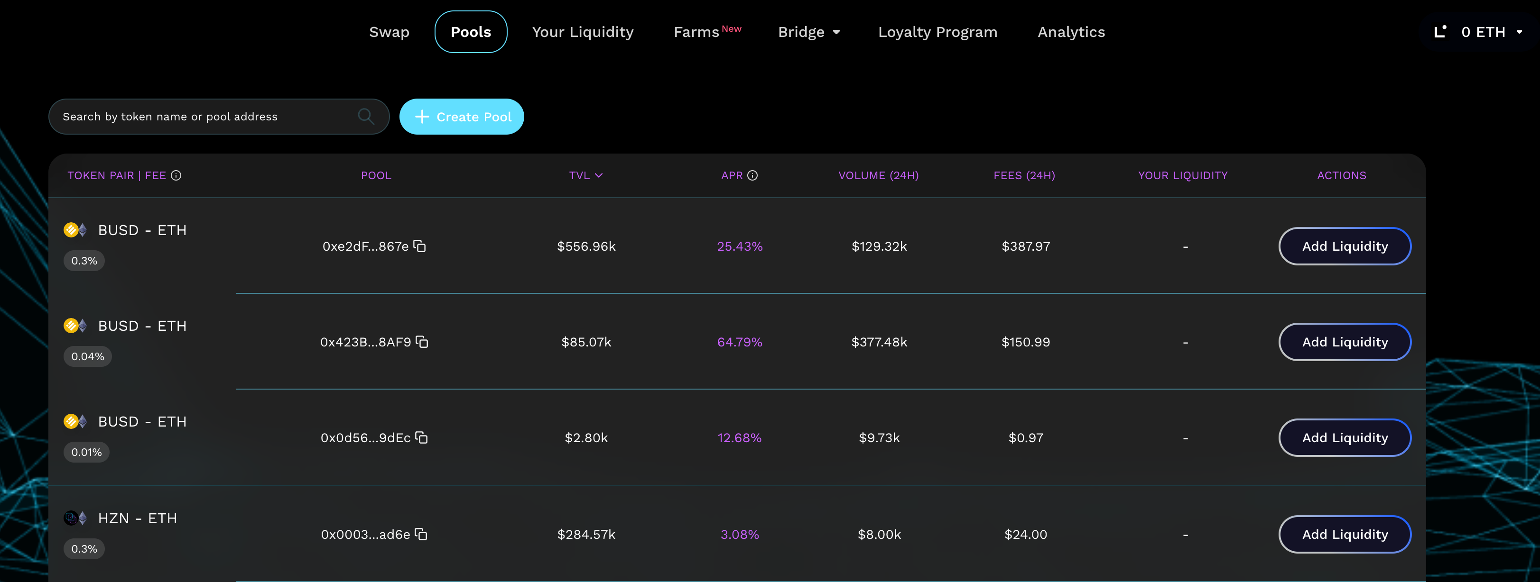Viewport: 1540px width, 582px height.
Task: Open the Analytics page
Action: [1071, 32]
